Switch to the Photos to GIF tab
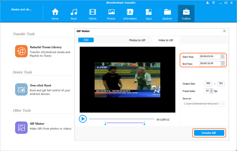Screen dimensions: 237x151 137,40
